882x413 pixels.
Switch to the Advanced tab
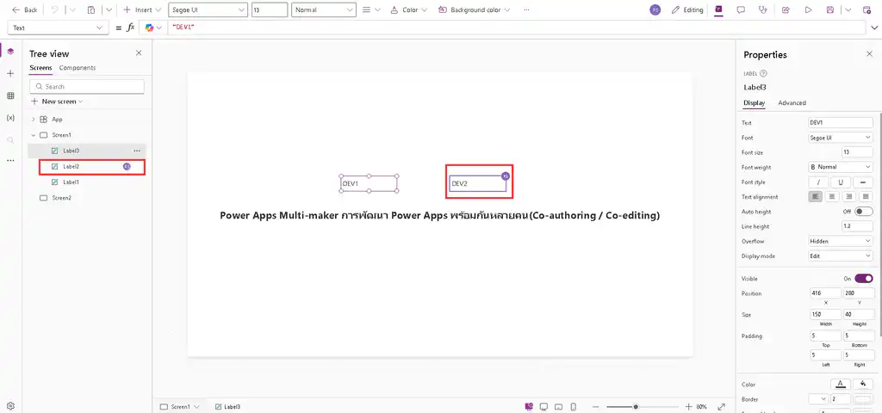pos(792,103)
